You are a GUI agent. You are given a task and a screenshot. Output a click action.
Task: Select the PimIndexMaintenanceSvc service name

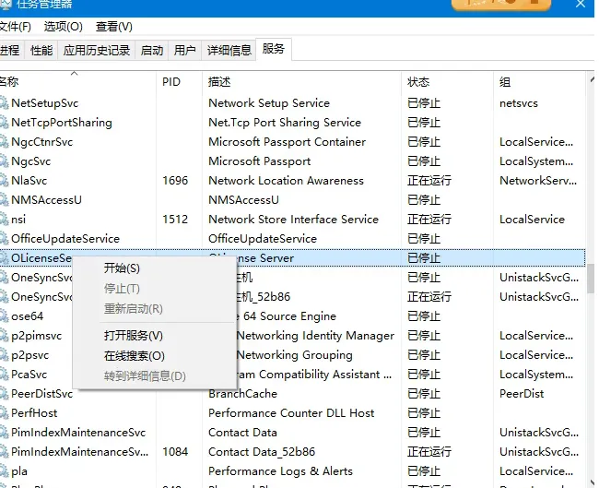tap(78, 433)
